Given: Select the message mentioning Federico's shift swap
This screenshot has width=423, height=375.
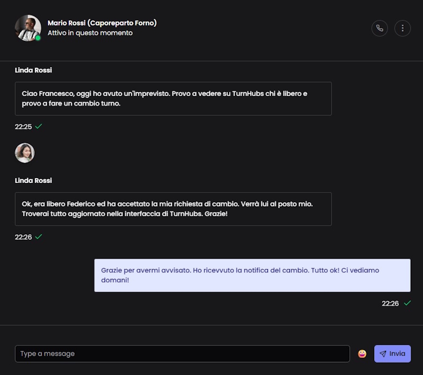Looking at the screenshot, I should (x=173, y=209).
